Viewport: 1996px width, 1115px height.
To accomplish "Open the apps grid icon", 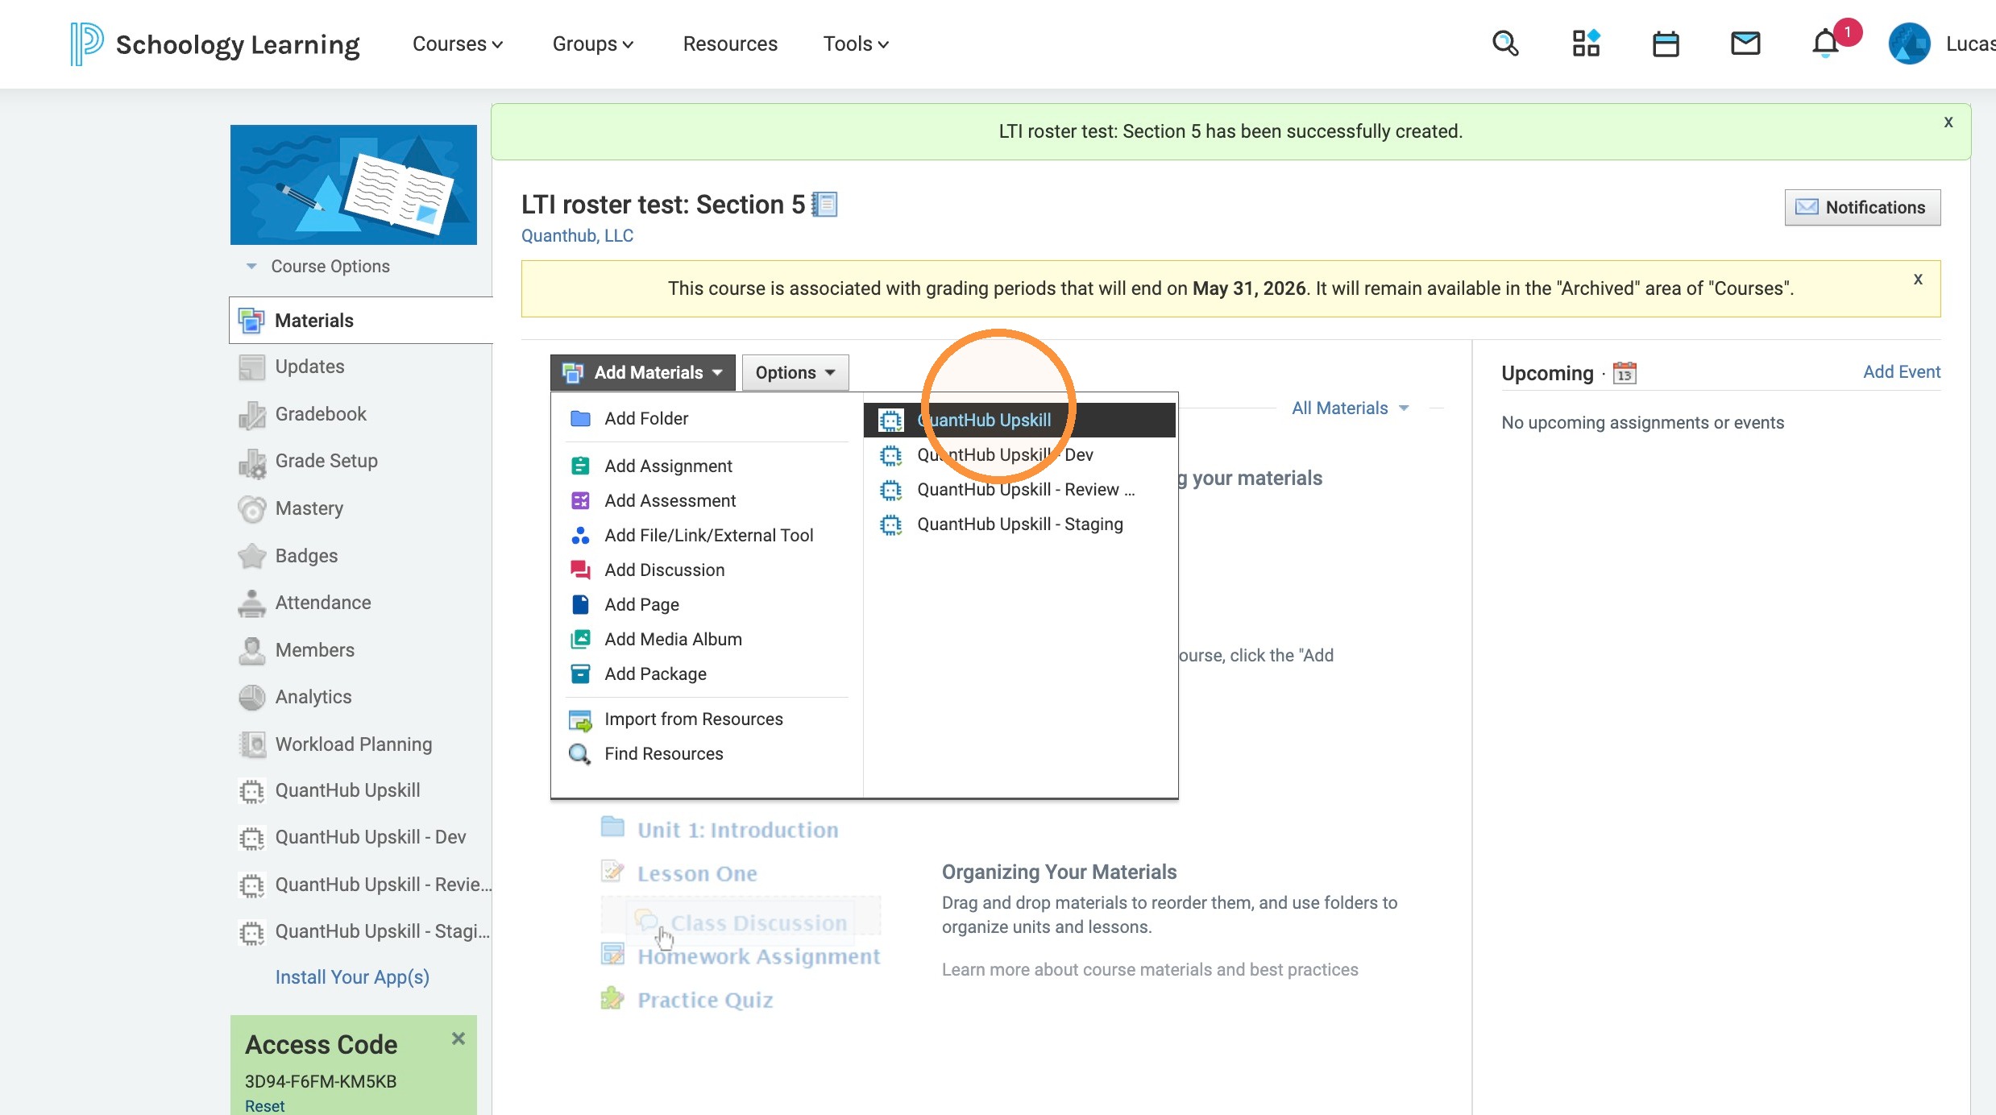I will click(1586, 44).
